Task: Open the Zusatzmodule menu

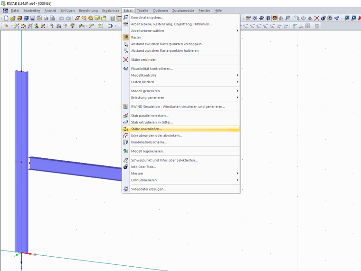Action: (x=183, y=10)
